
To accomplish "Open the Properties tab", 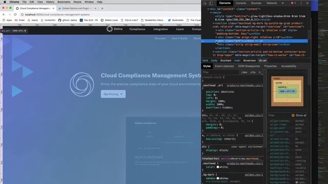I will click(270, 66).
